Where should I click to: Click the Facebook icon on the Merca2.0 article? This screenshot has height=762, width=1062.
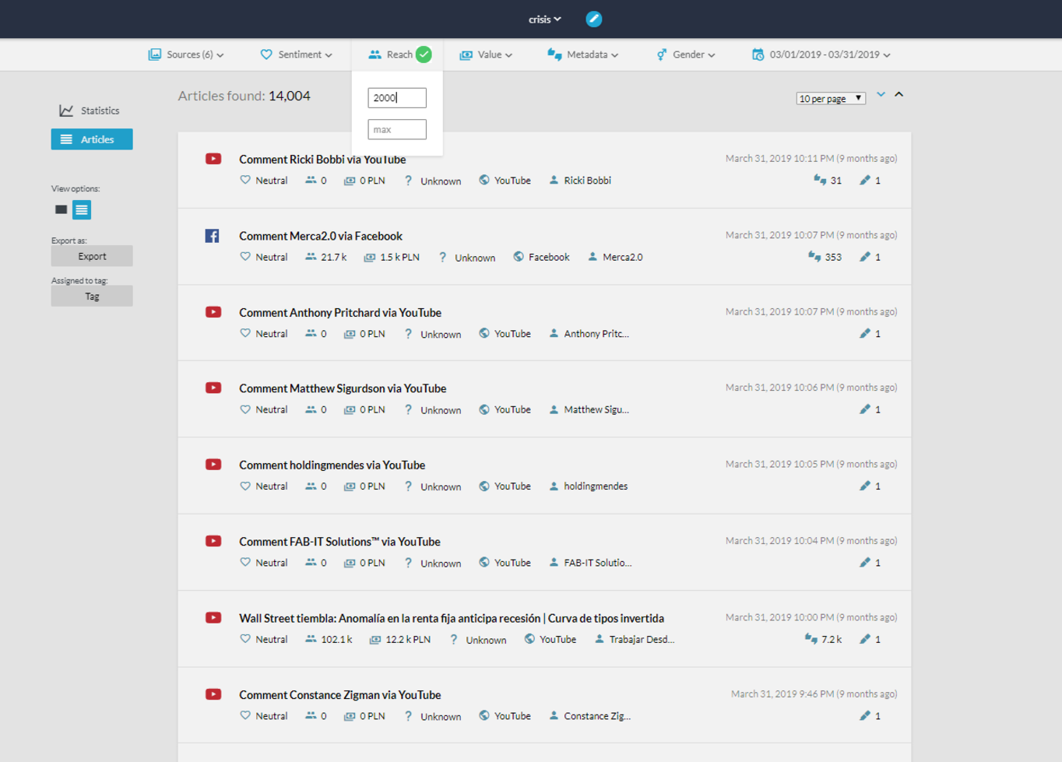point(212,235)
